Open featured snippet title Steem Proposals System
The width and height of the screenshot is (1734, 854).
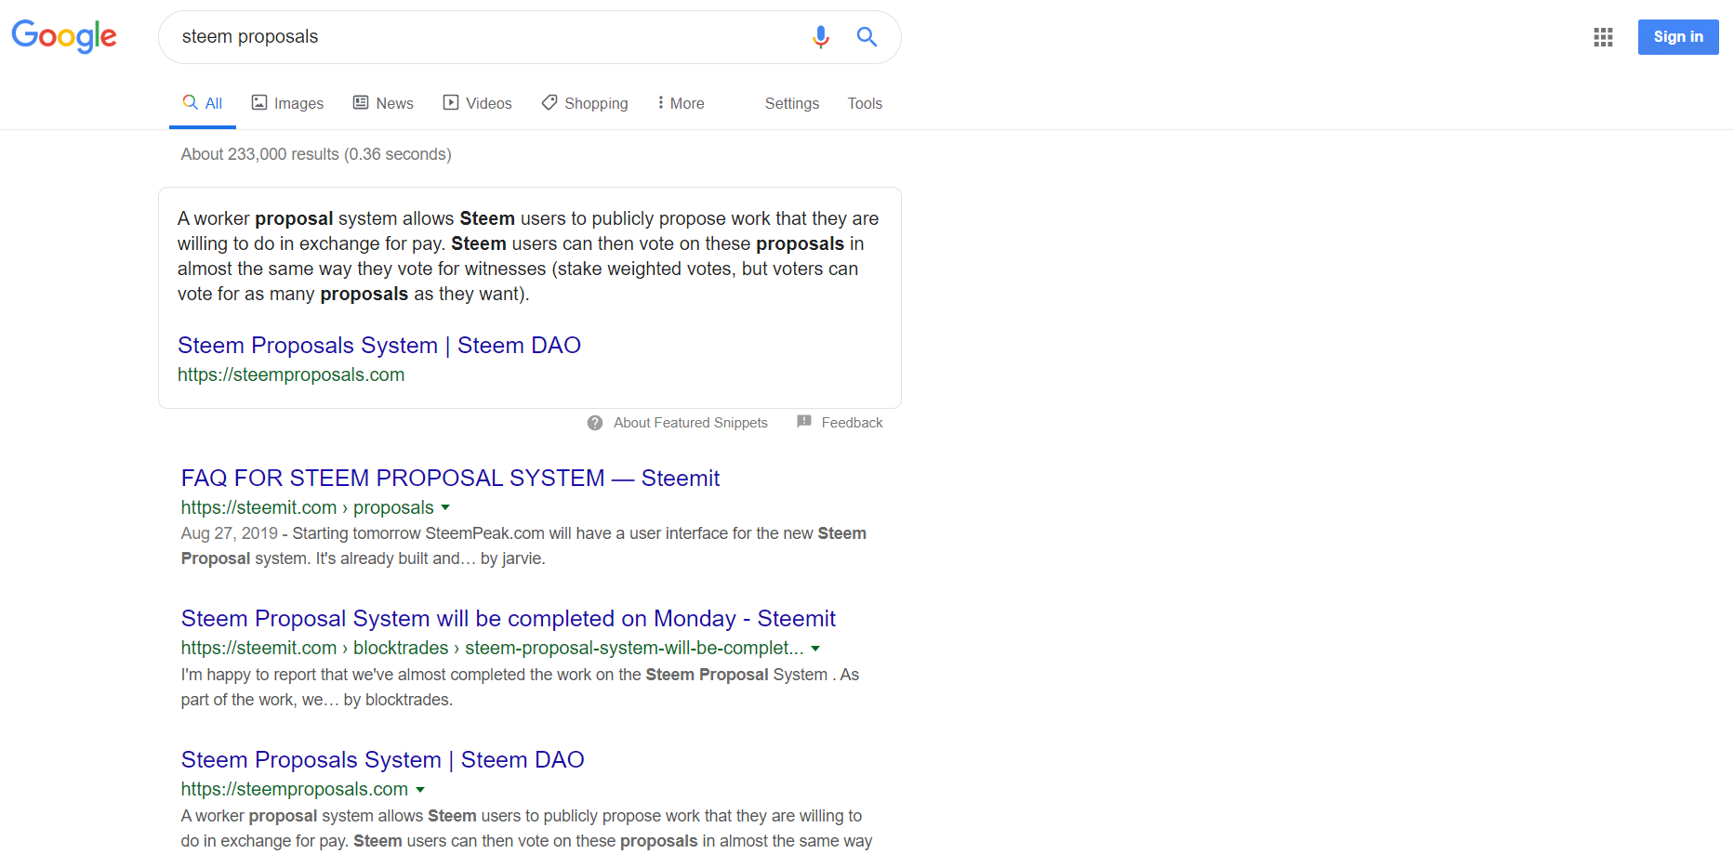379,346
